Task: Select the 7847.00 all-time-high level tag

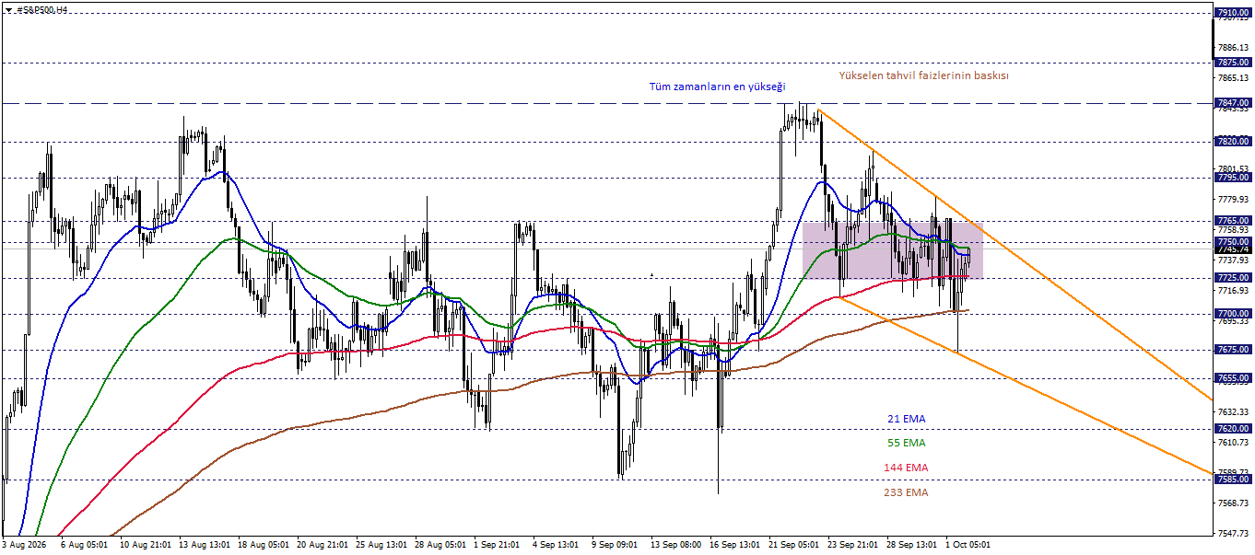Action: tap(1233, 102)
